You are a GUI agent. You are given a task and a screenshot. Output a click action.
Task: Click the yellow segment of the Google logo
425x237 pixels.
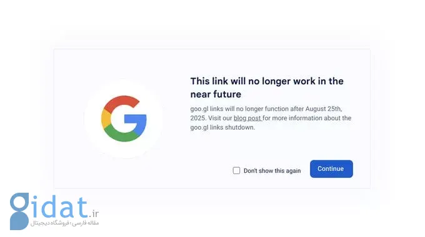(106, 119)
